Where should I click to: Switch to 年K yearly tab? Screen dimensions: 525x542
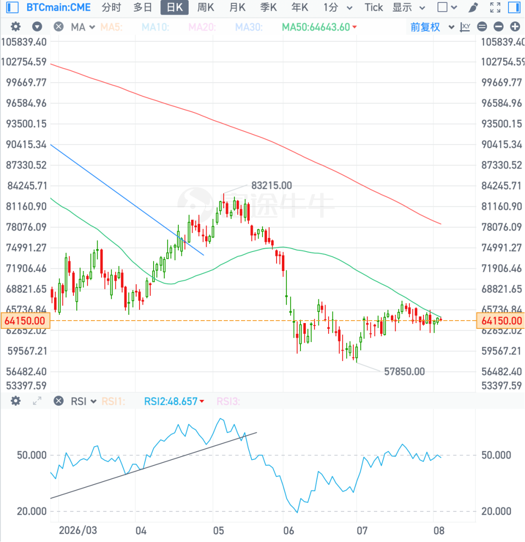pos(299,7)
